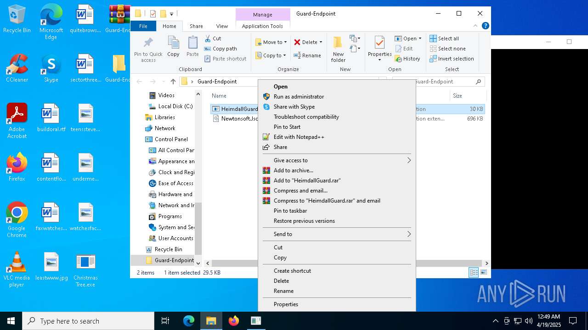588x330 pixels.
Task: Click the Properties checkmark icon in the ribbon
Action: [x=379, y=43]
